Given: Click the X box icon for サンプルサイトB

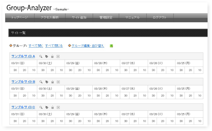Looking at the screenshot, I should (58, 82).
